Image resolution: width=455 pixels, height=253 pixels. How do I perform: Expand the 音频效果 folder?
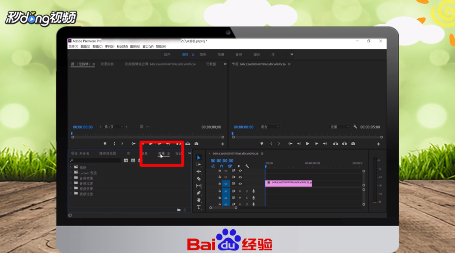pyautogui.click(x=71, y=178)
